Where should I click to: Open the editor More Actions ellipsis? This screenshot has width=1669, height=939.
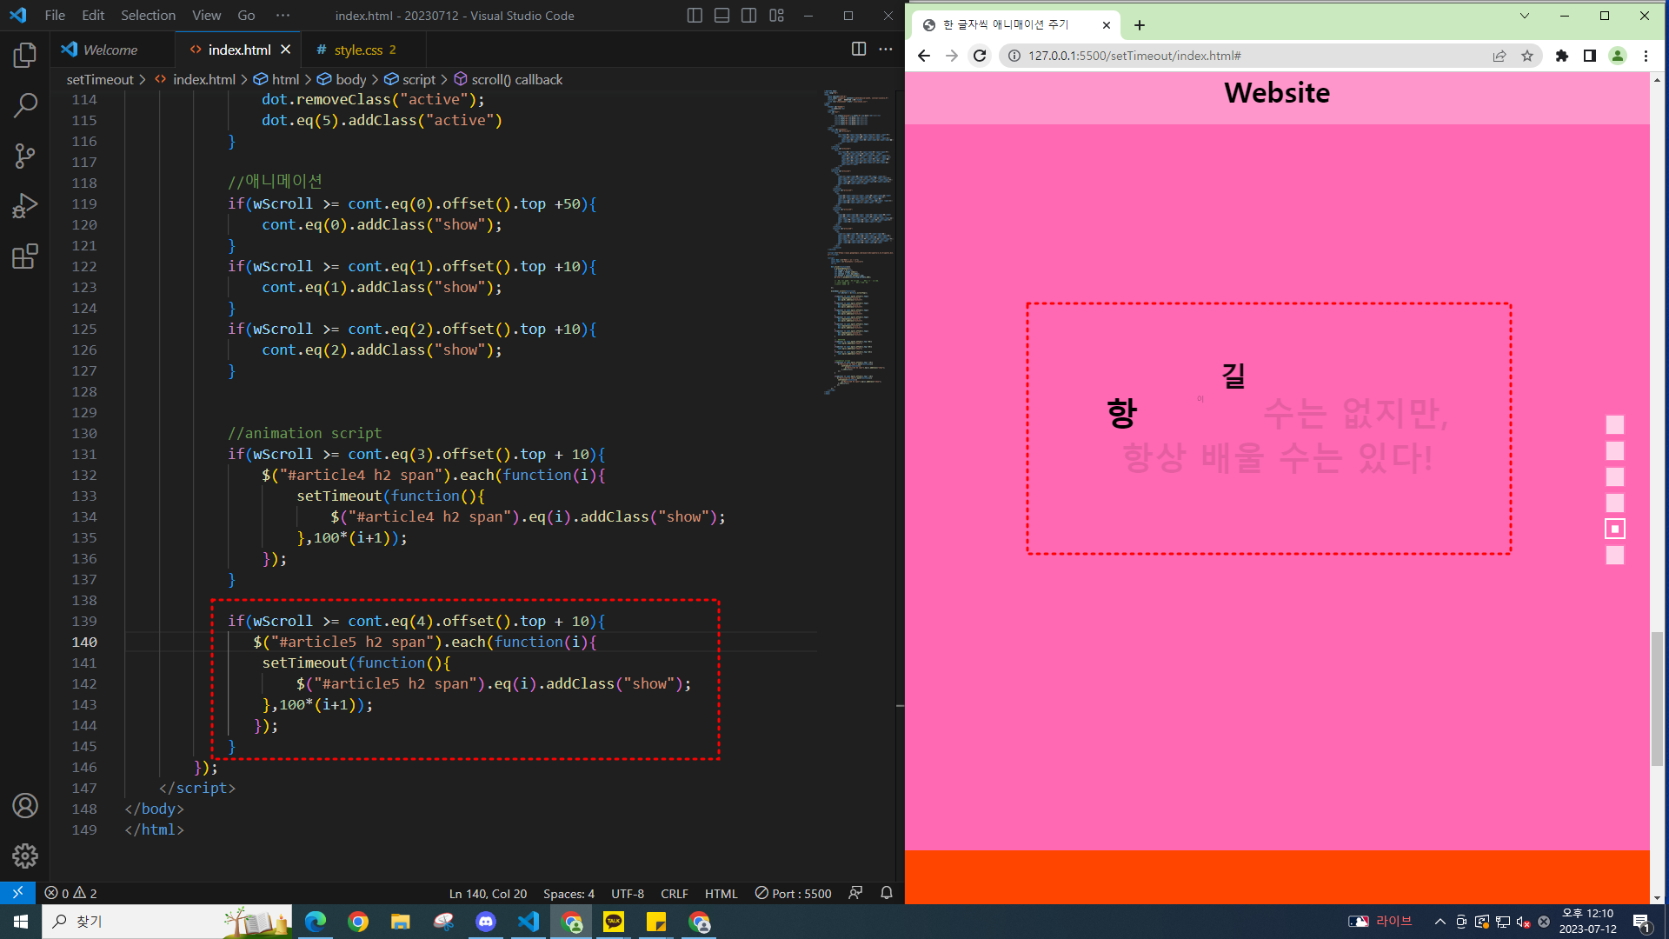point(886,50)
